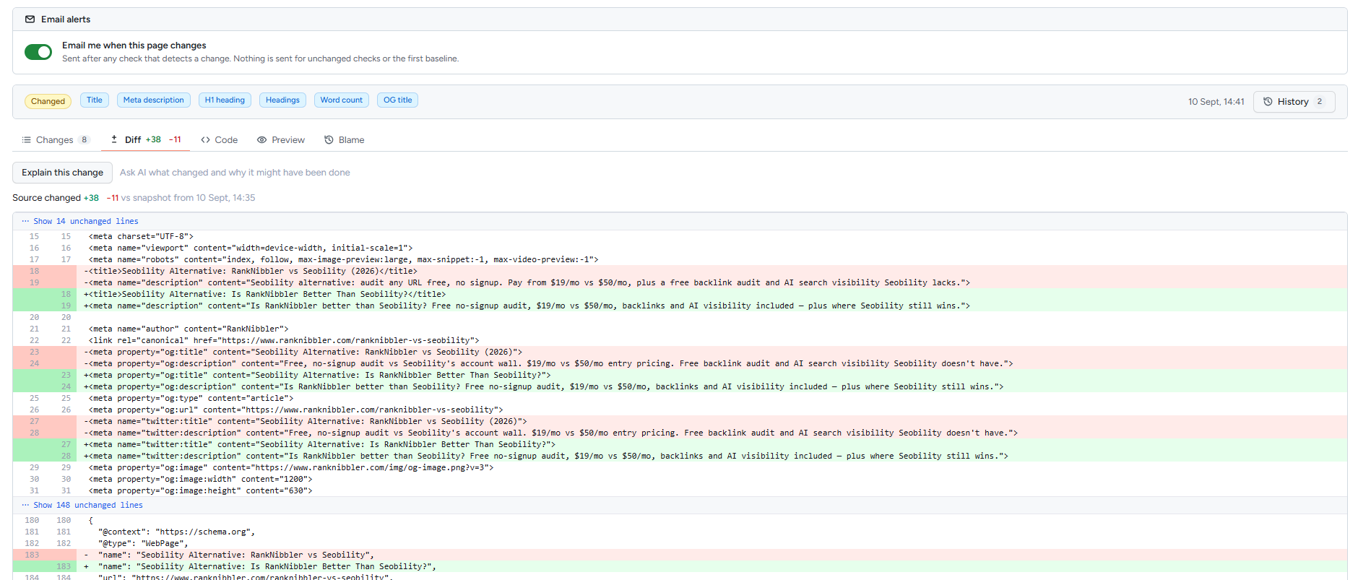Viewport: 1358px width, 580px height.
Task: Click the Email alerts envelope icon
Action: (x=30, y=20)
